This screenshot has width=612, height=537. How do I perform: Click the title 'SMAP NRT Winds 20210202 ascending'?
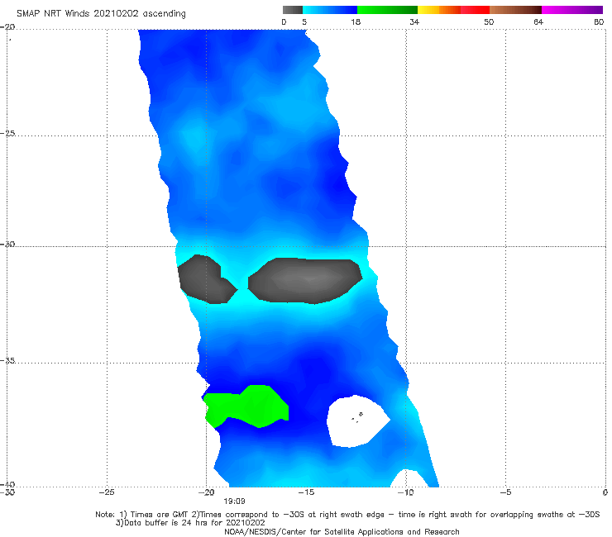click(101, 14)
